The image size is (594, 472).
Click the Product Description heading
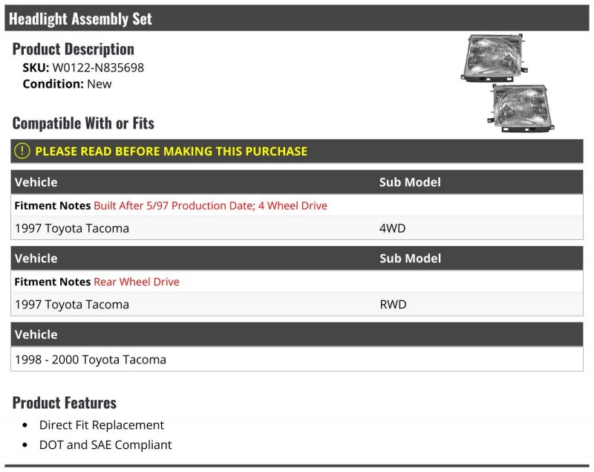click(x=73, y=49)
